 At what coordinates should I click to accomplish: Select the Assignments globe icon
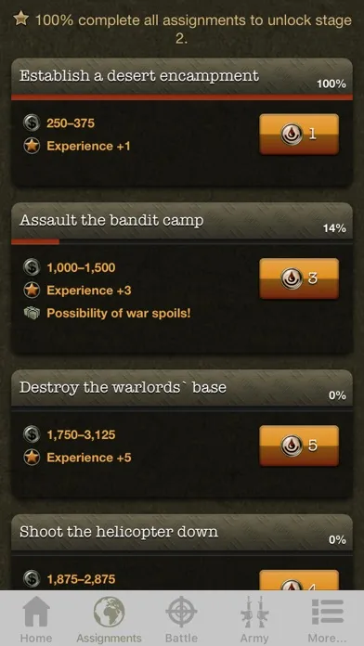tap(109, 613)
